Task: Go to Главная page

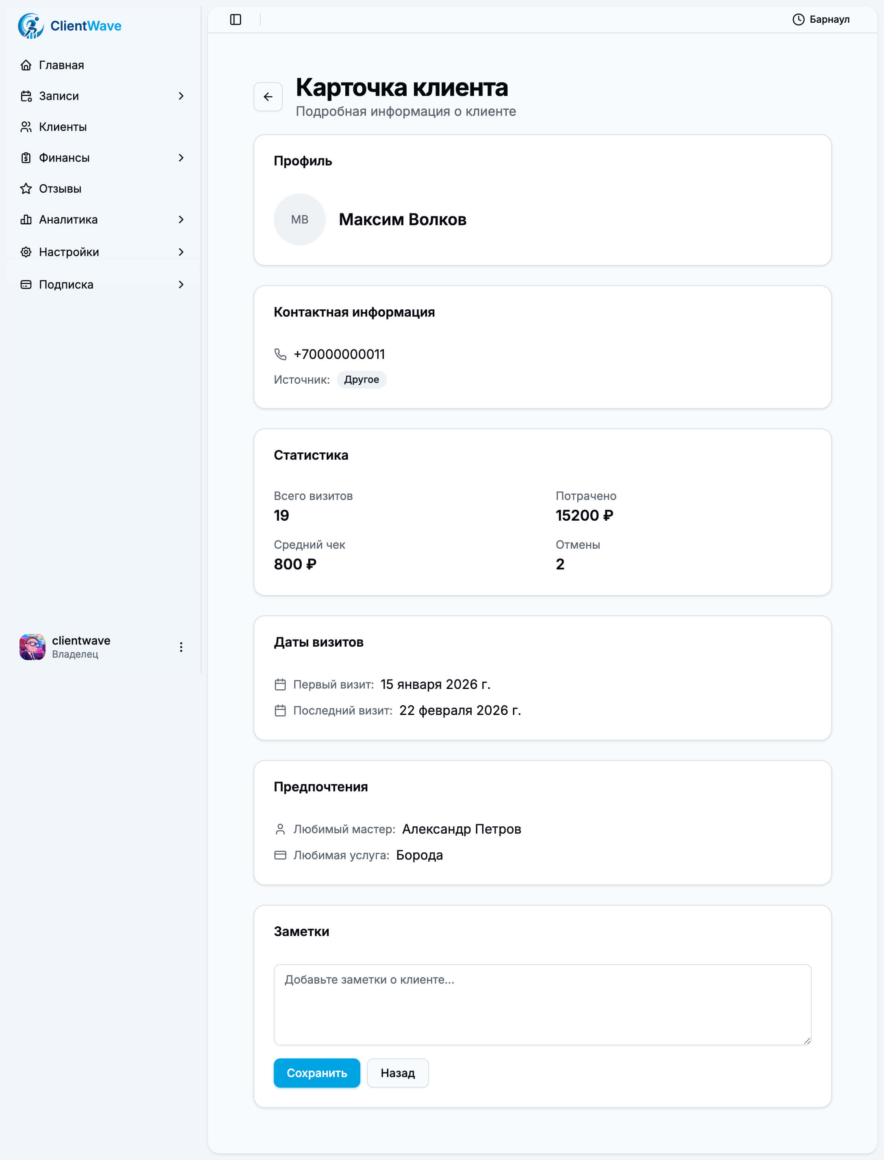Action: click(61, 65)
